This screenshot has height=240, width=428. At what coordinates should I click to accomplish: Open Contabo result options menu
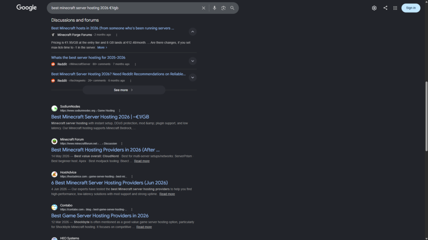(132, 210)
